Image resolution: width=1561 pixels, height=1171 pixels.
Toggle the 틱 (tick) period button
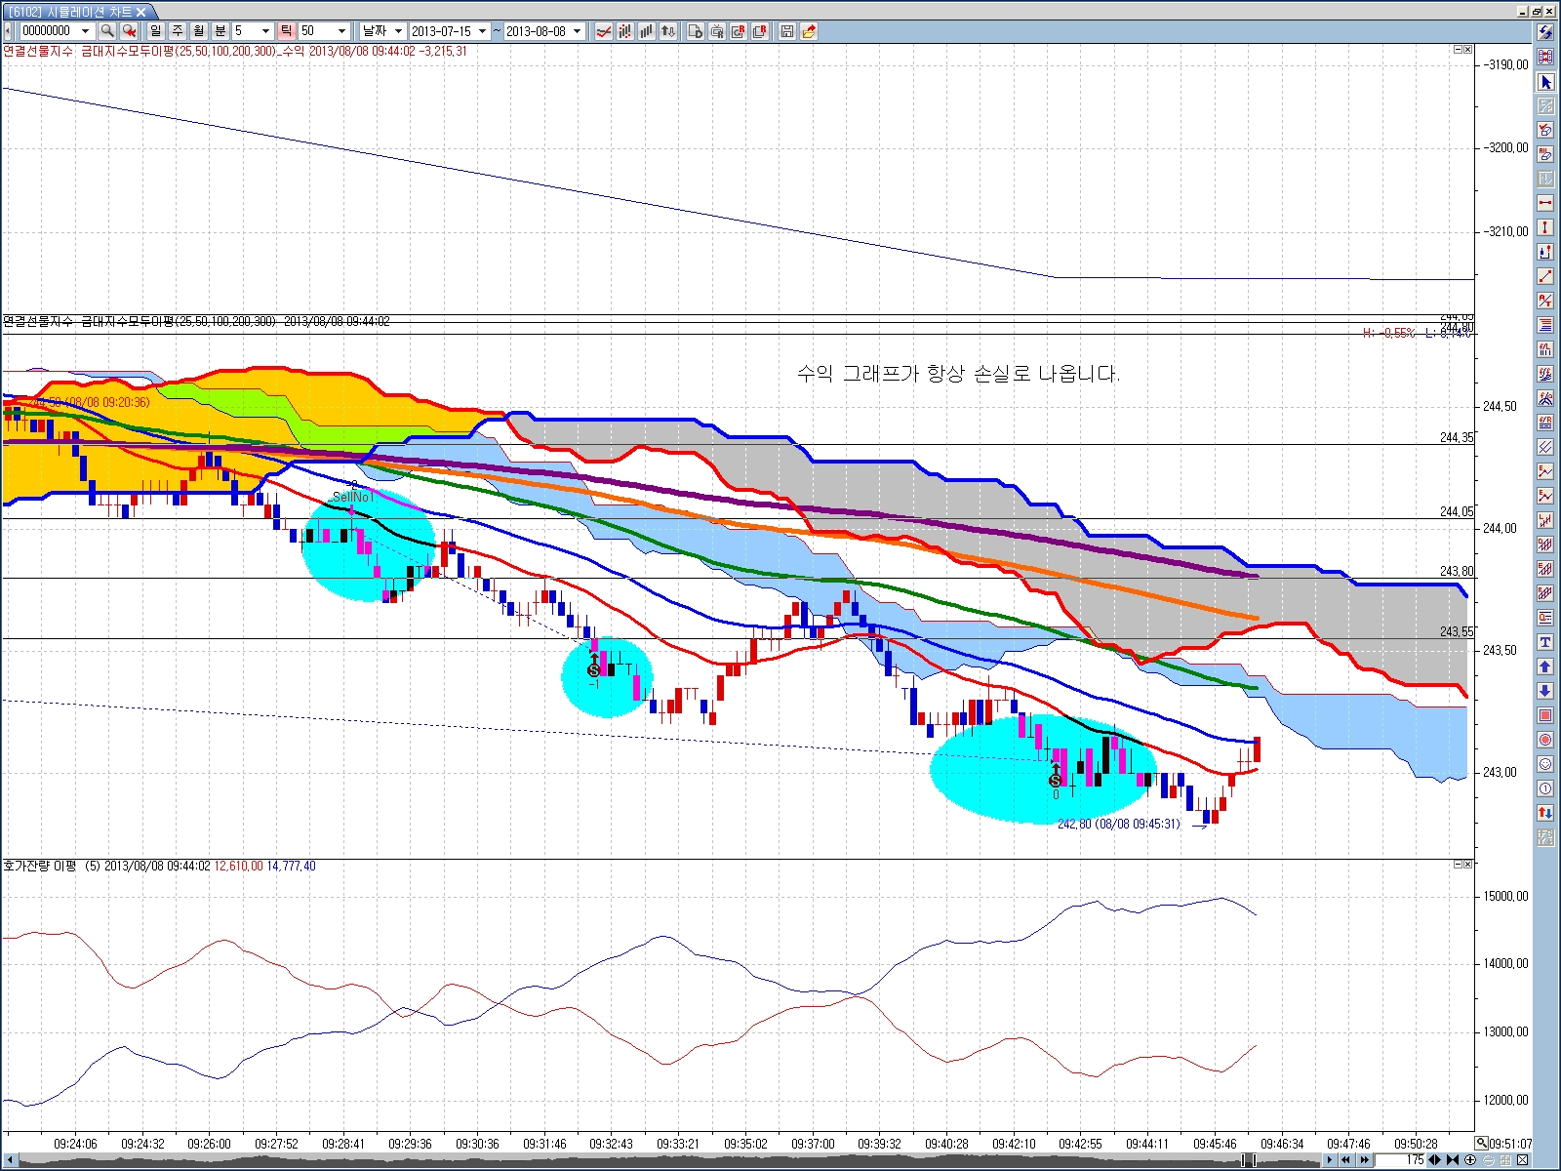pos(286,31)
